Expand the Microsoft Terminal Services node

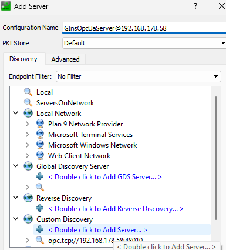28,135
